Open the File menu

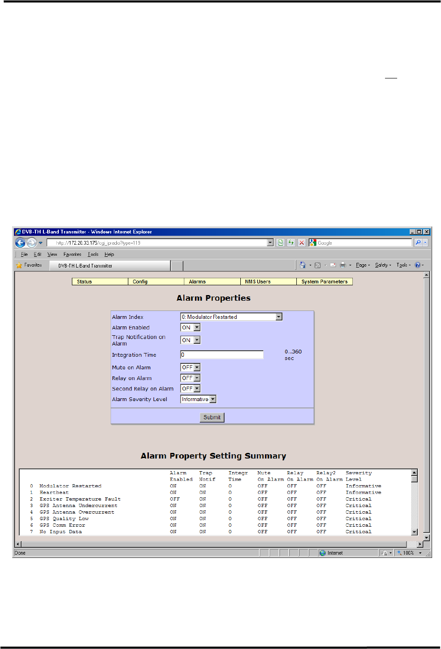24,254
